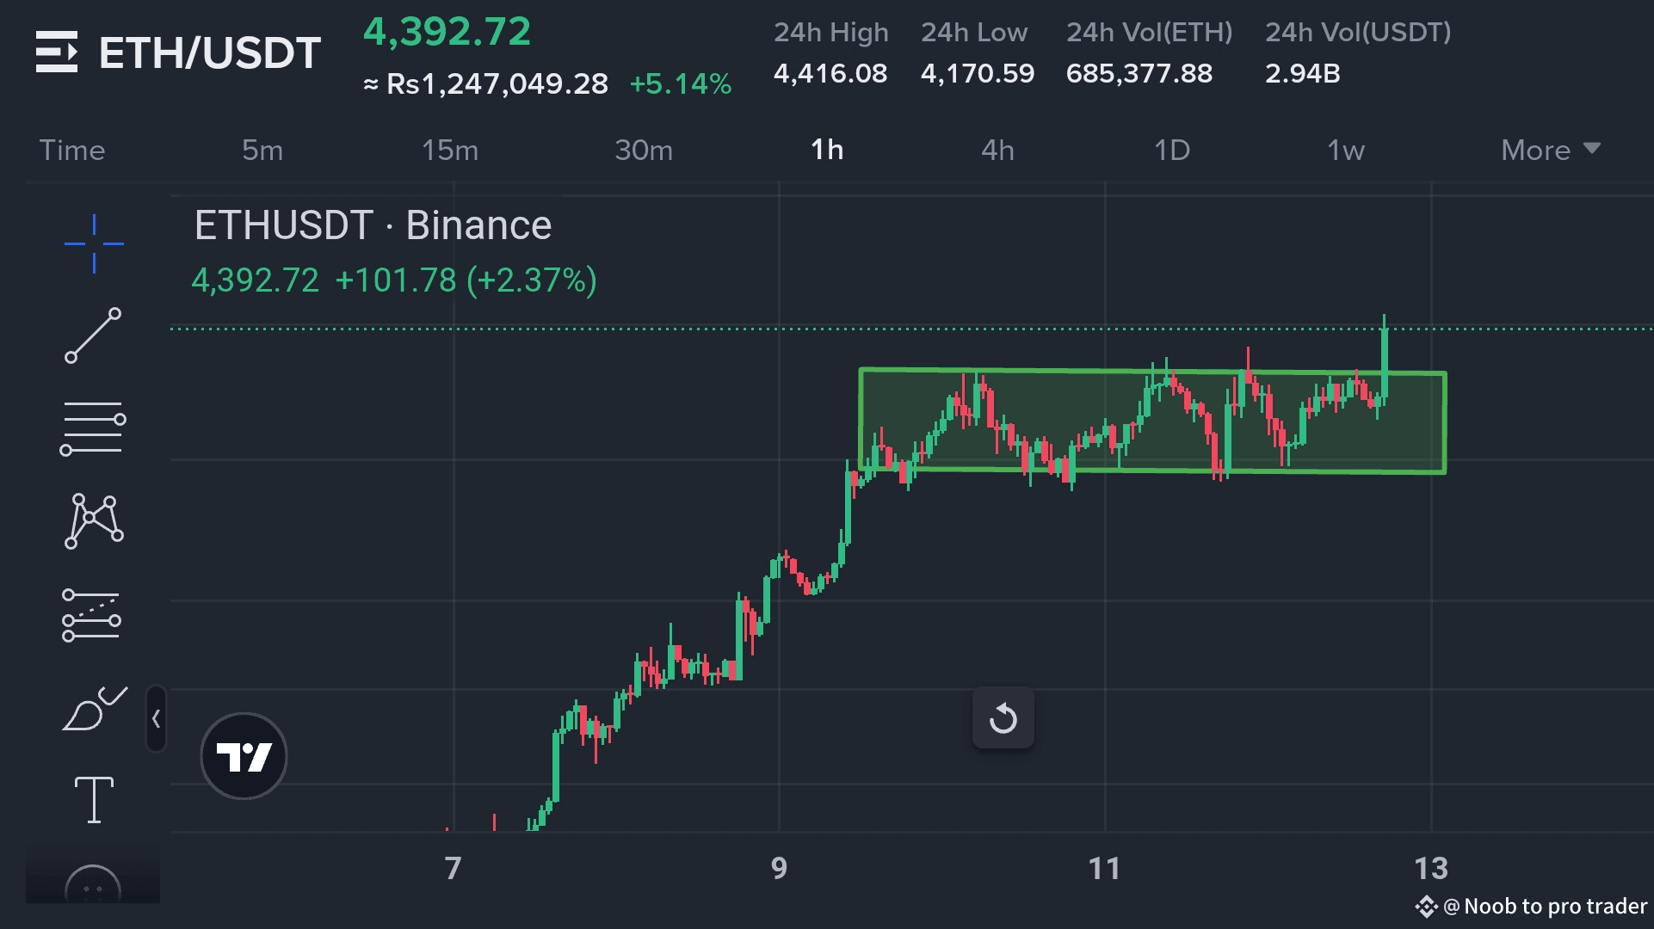
Task: Collapse the drawing toolbar with chevron
Action: pos(156,719)
